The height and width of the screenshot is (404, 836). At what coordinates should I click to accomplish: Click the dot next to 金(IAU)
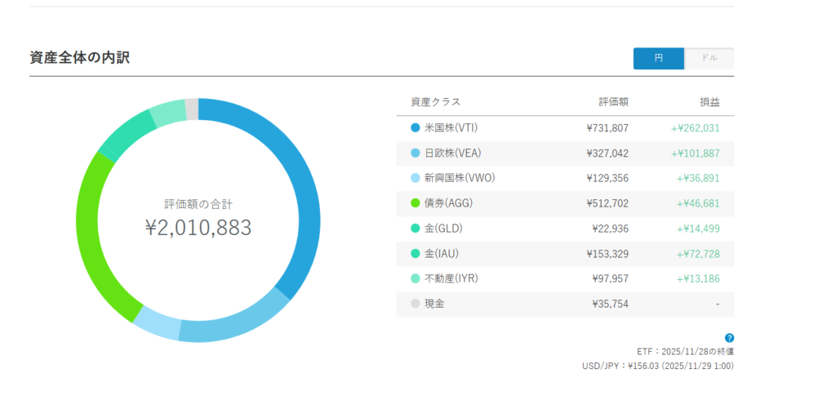[x=416, y=254]
